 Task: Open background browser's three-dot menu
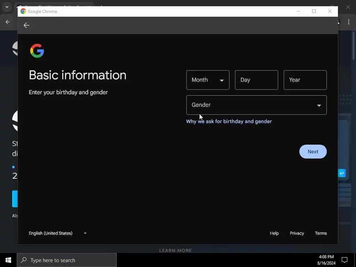tap(348, 22)
